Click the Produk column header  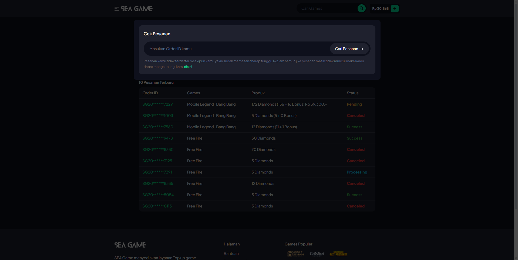click(x=258, y=93)
